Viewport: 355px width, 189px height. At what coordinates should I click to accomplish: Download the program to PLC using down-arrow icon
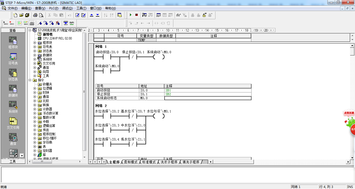(x=97, y=15)
